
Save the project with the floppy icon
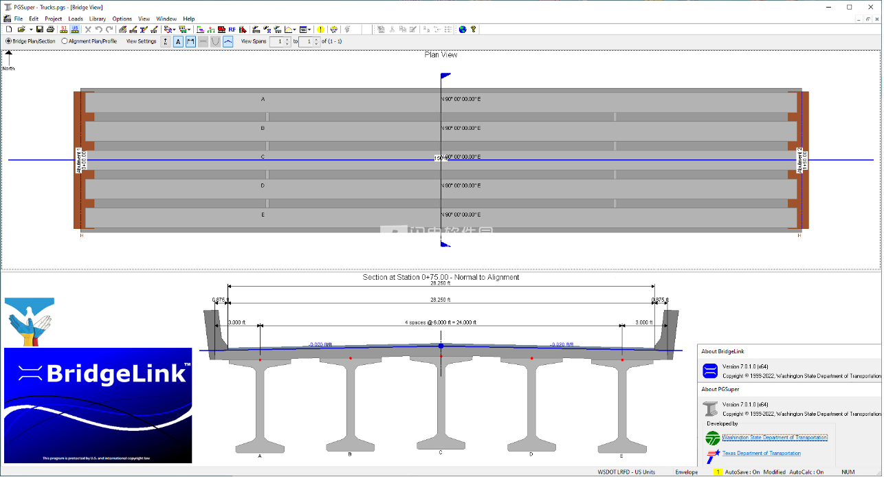(x=40, y=30)
